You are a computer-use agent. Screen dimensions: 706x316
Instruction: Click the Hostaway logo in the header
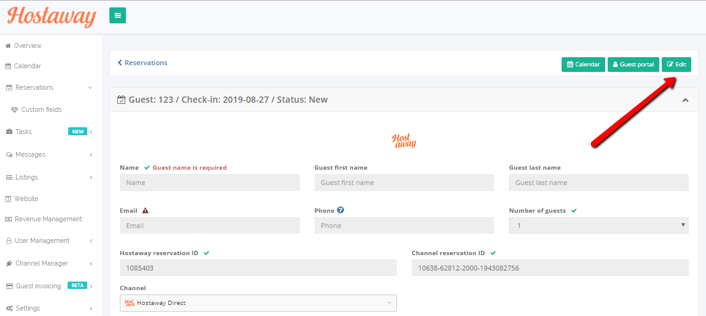(52, 17)
